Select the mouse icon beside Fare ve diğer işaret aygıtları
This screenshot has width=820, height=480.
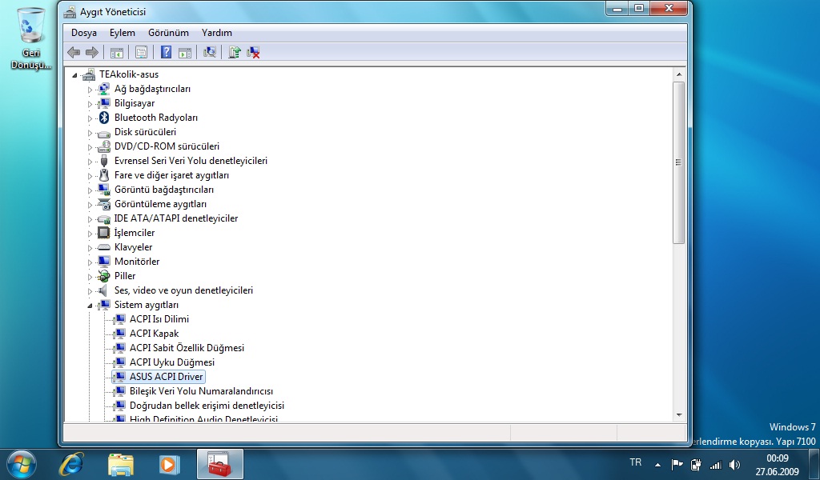(x=104, y=175)
